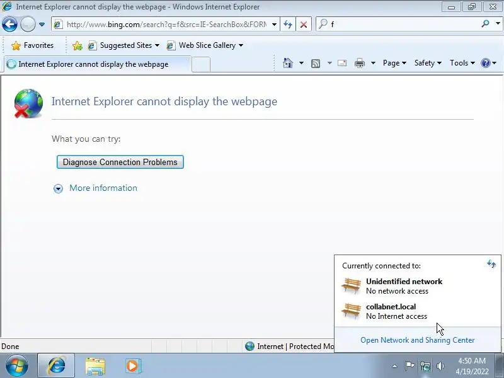Screen dimensions: 504x378
Task: Open the Tools menu
Action: click(462, 63)
